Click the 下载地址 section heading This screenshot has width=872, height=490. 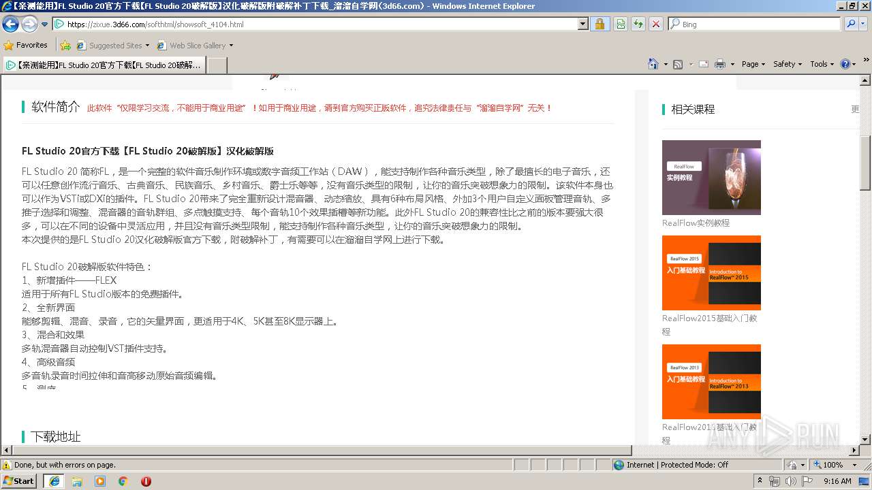56,436
